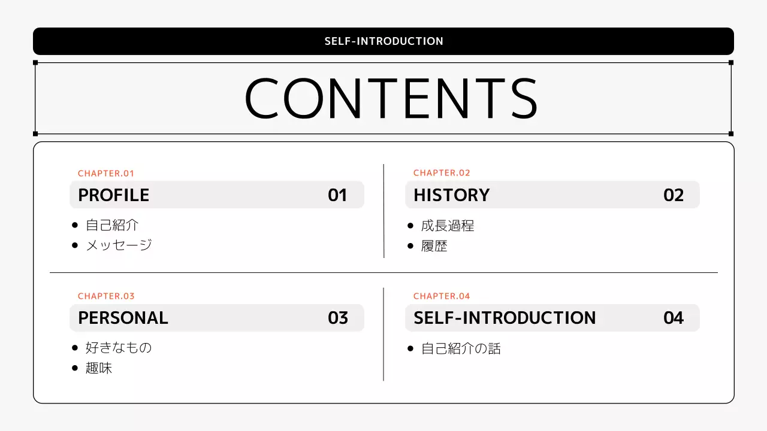The width and height of the screenshot is (767, 431).
Task: Select the orange CHAPTER.04 label
Action: 442,296
